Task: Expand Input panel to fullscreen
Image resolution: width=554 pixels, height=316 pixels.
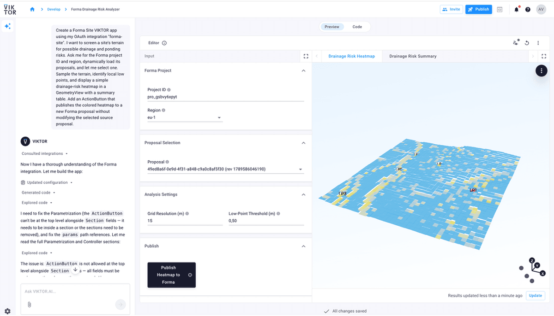Action: (x=306, y=56)
